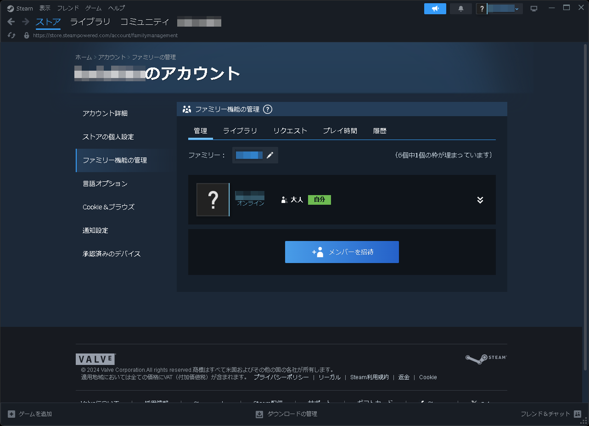This screenshot has height=426, width=589.
Task: Open the announcements megaphone icon
Action: (434, 8)
